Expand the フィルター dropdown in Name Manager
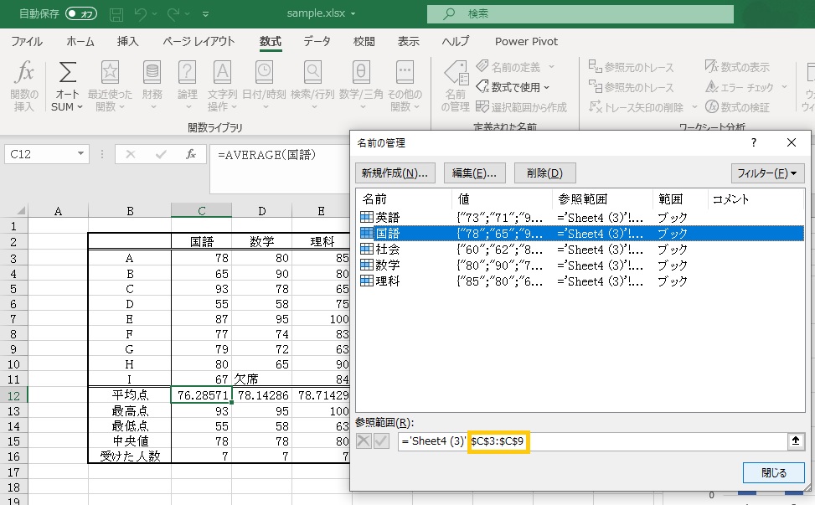Viewport: 815px width, 505px height. [766, 173]
